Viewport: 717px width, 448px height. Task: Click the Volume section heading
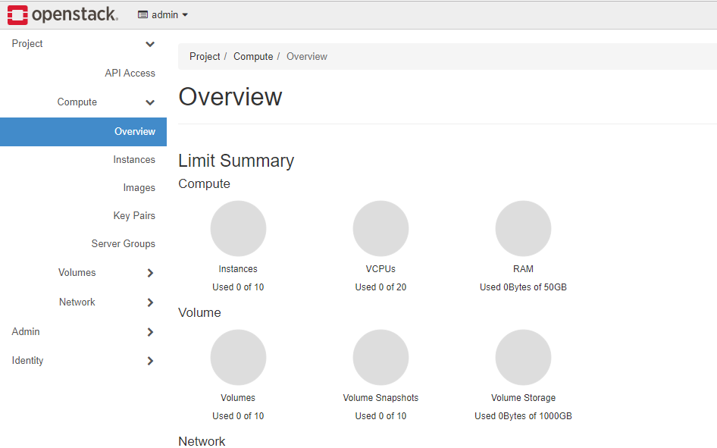199,312
